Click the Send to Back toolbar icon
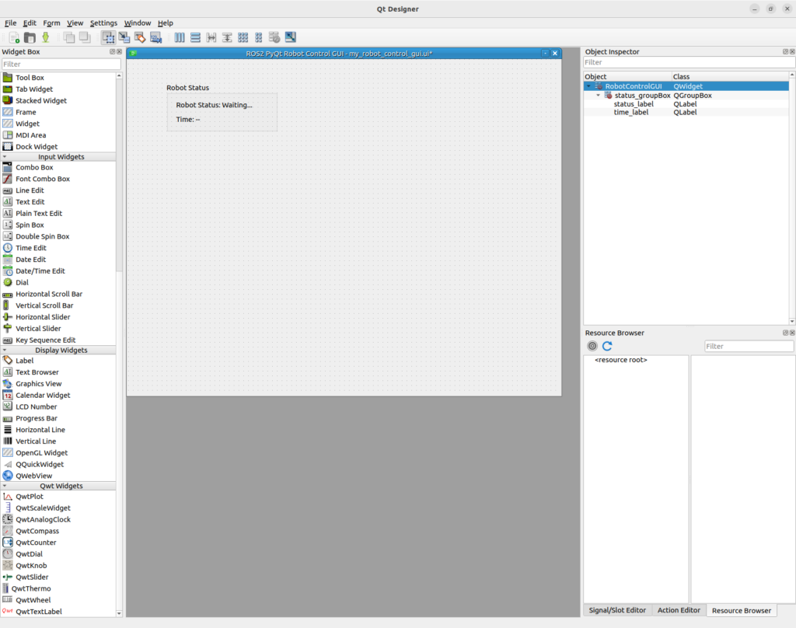 click(x=69, y=37)
